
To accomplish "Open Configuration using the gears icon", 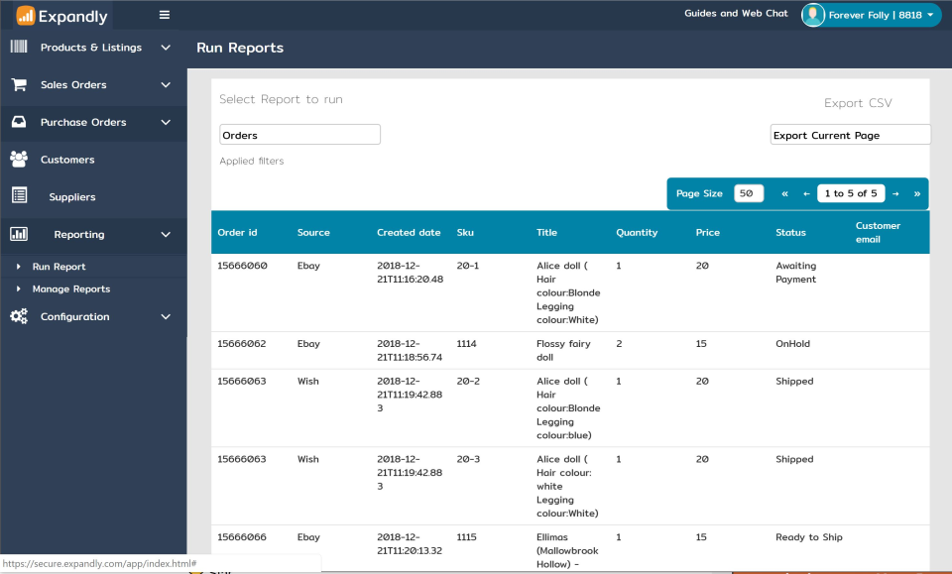I will [x=18, y=316].
